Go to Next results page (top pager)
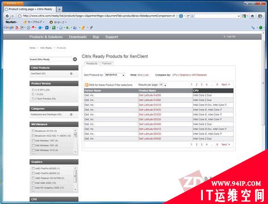This screenshot has width=268, height=204. (x=225, y=84)
